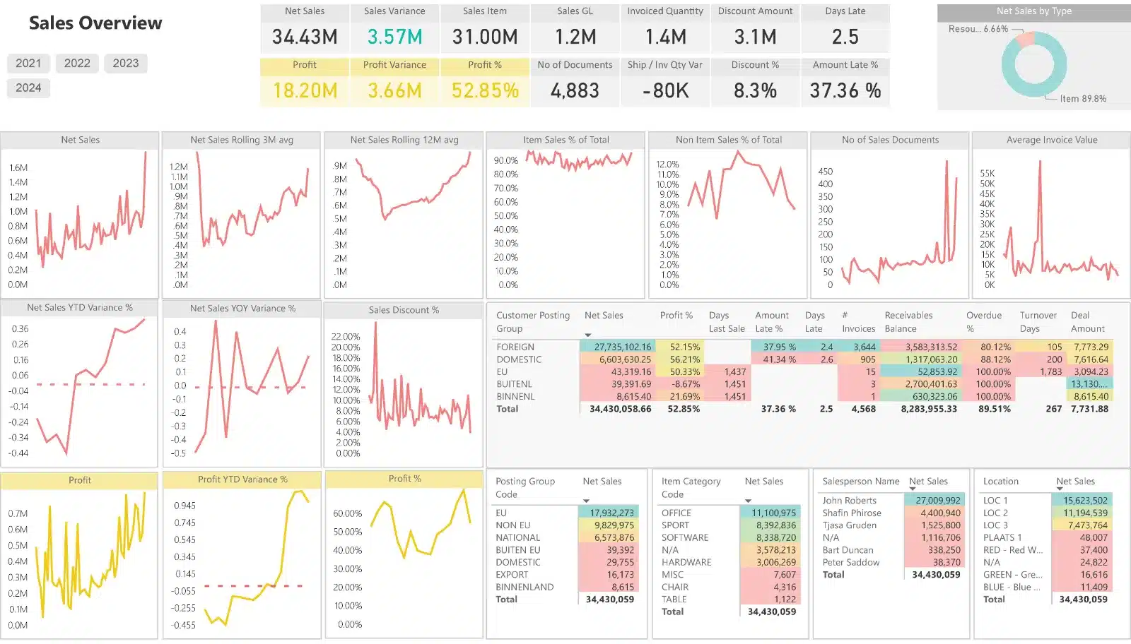The height and width of the screenshot is (644, 1131).
Task: Click sort arrow in Salesperson Name table
Action: [x=913, y=489]
